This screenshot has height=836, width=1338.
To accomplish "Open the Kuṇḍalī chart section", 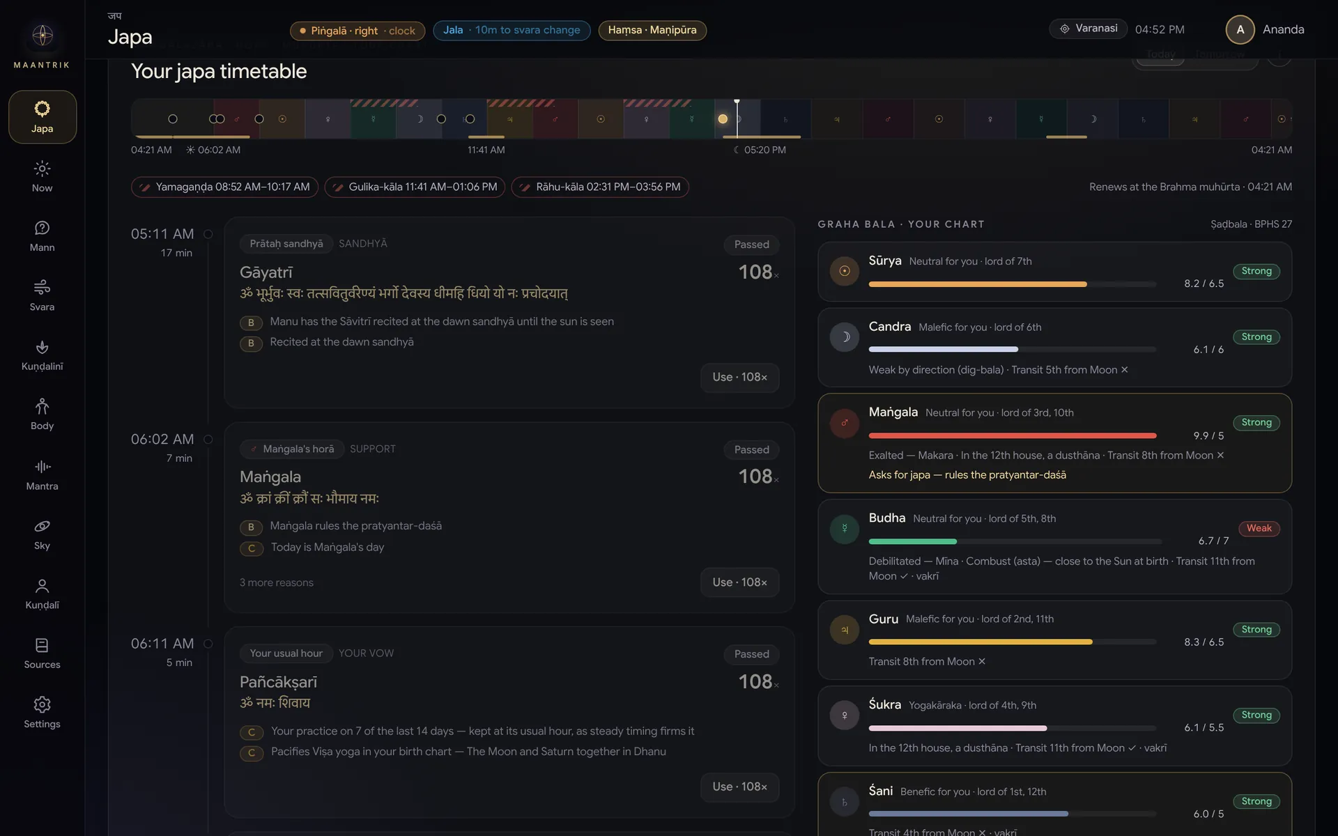I will (x=43, y=594).
